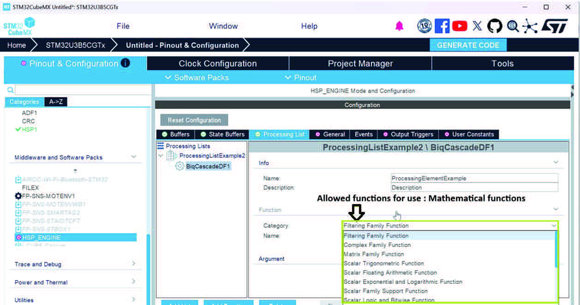Viewport: 580px width, 305px height.
Task: Click the info icon beside Pinout & Configuration
Action: pyautogui.click(x=125, y=63)
